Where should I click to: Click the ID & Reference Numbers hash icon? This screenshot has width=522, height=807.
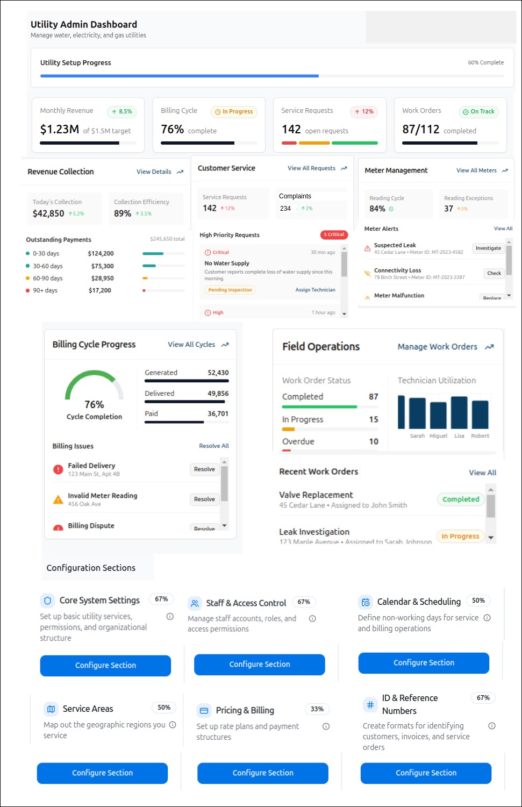(370, 704)
